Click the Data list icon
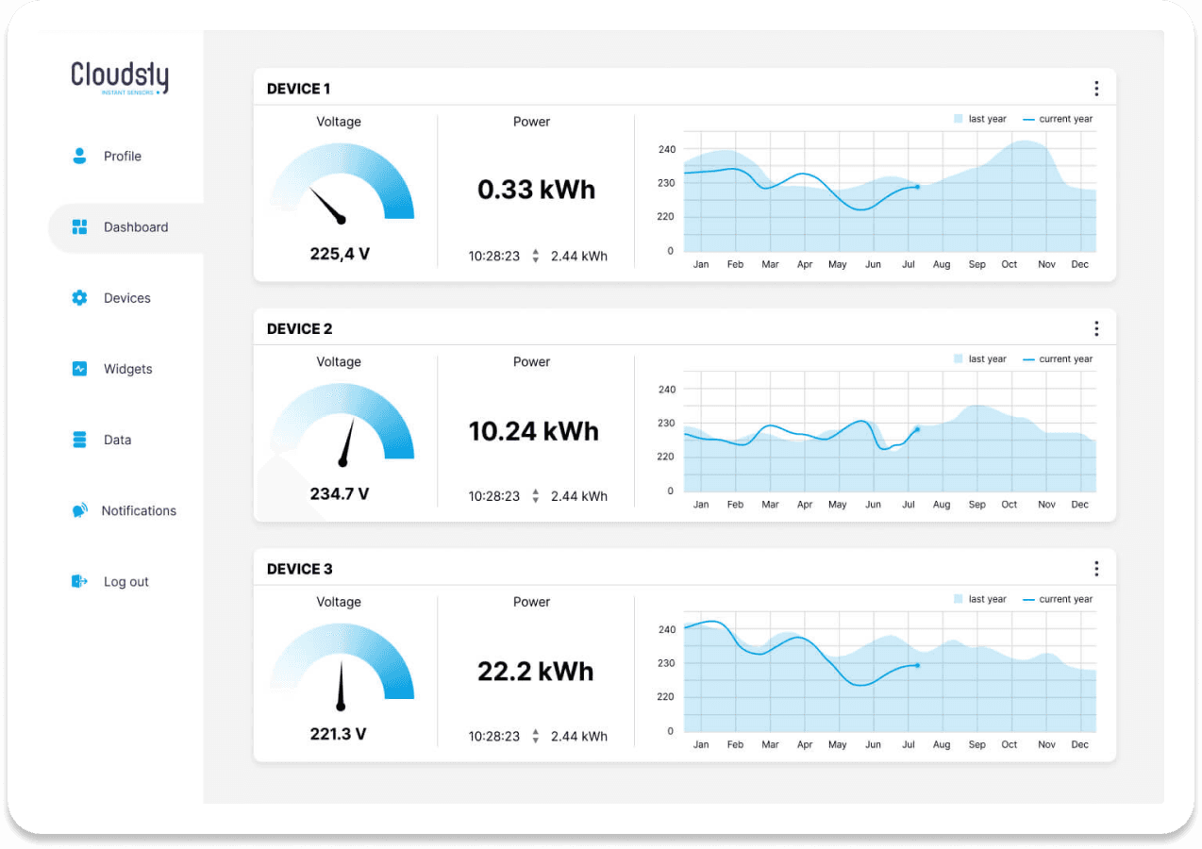This screenshot has width=1202, height=849. click(x=79, y=439)
